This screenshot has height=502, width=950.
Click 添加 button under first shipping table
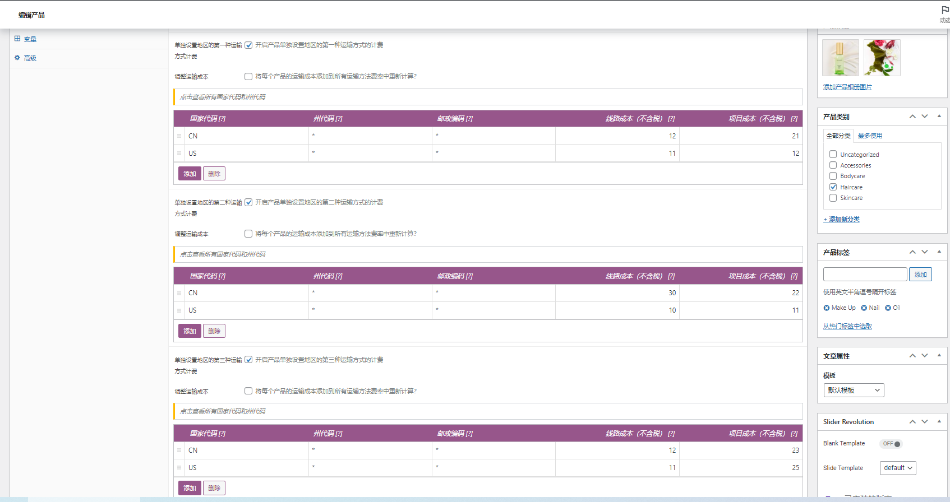[190, 174]
